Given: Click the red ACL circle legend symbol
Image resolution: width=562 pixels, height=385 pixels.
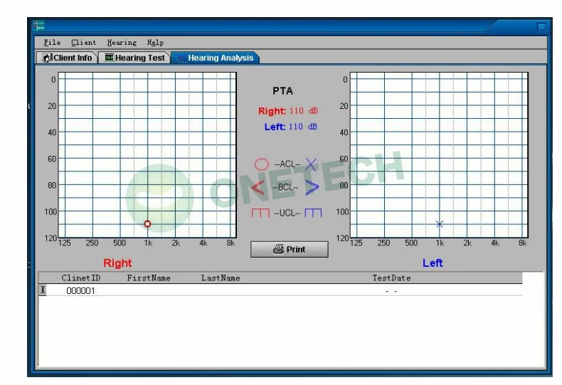Looking at the screenshot, I should click(261, 164).
